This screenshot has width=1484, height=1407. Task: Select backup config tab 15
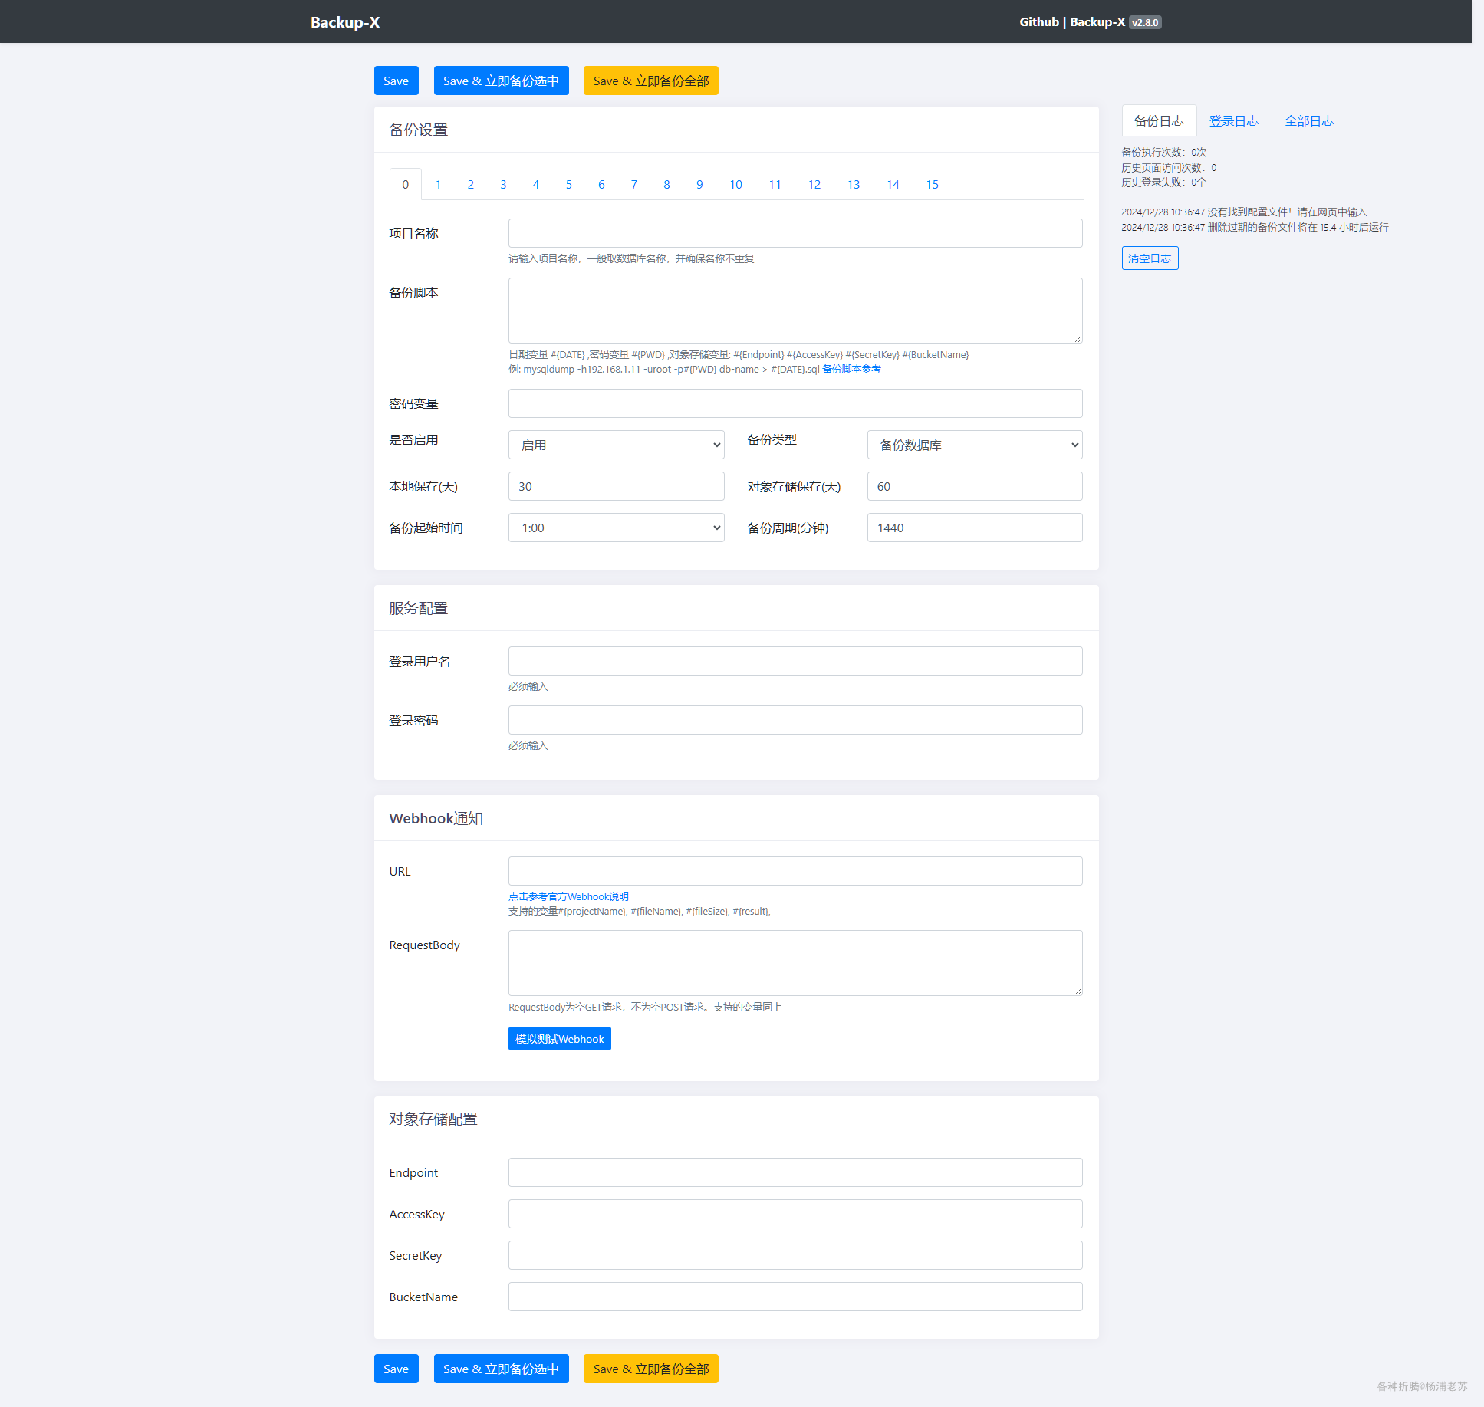tap(931, 184)
